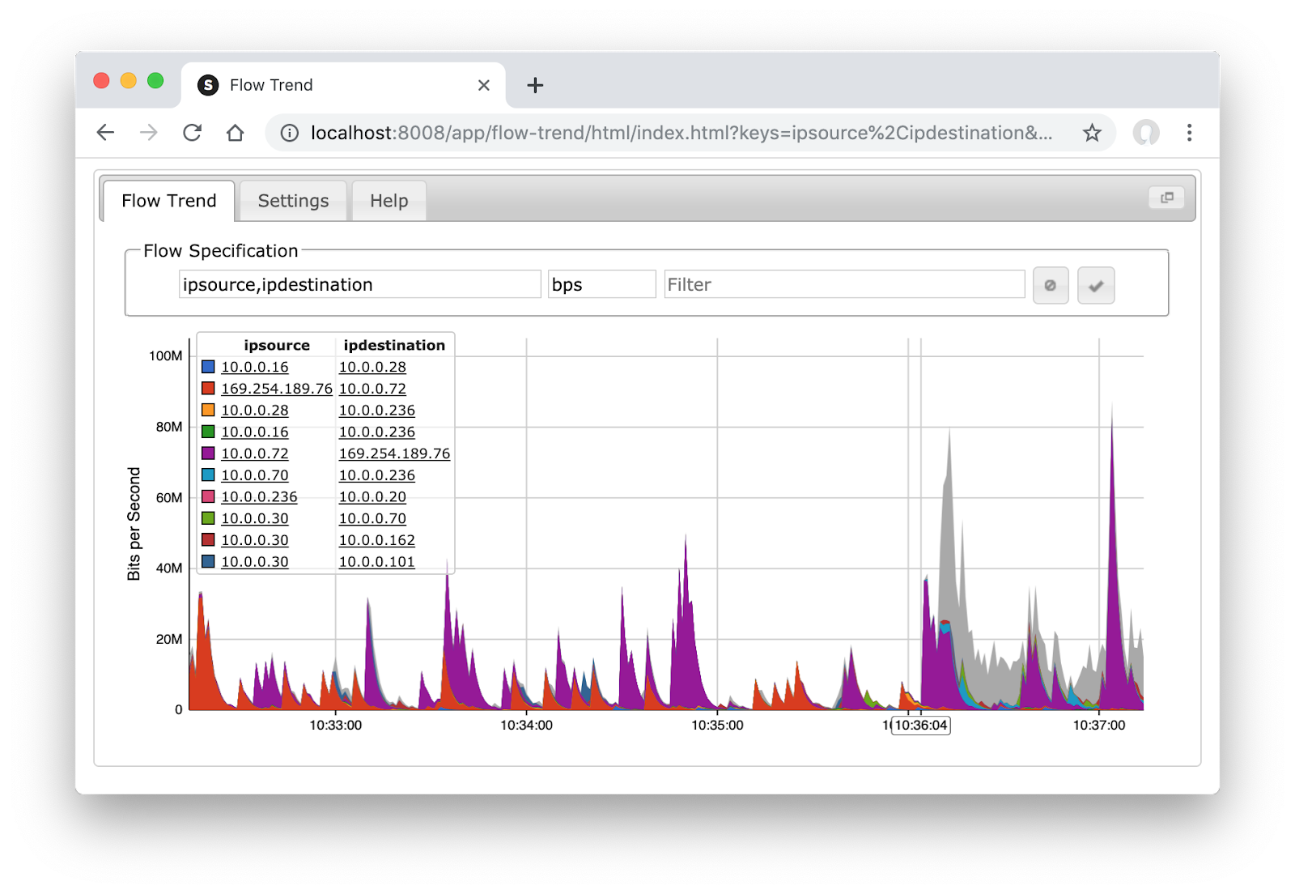Image resolution: width=1295 pixels, height=894 pixels.
Task: Click the purple swatch for 10.0.0.72
Action: [x=208, y=453]
